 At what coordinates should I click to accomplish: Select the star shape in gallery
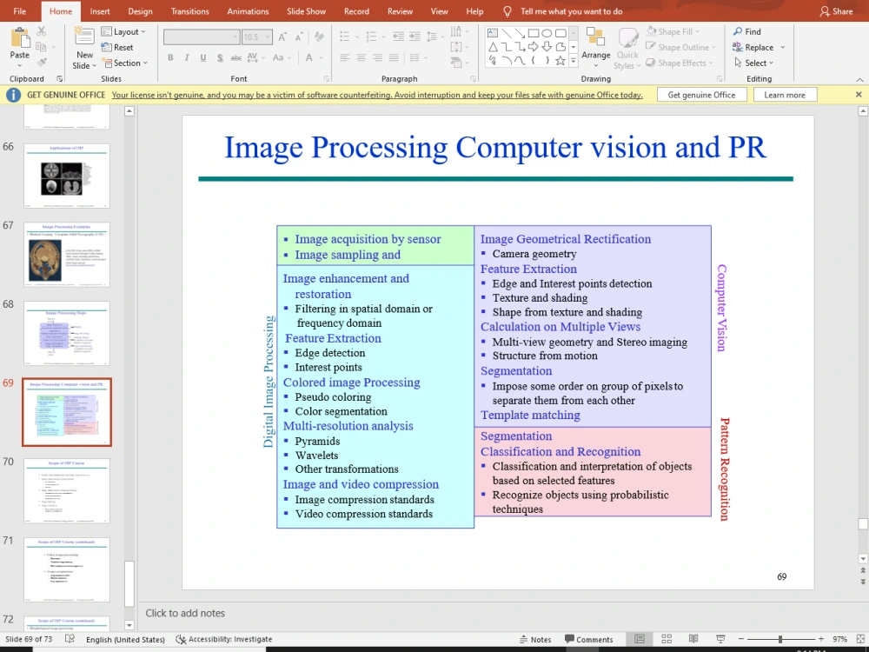point(561,61)
